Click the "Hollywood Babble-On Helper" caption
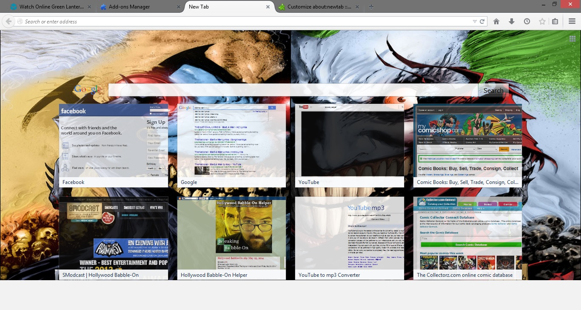 (x=214, y=275)
